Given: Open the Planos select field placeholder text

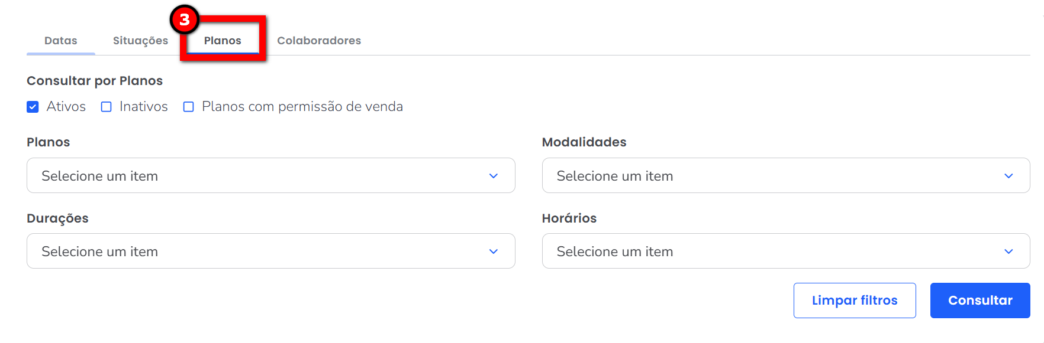Looking at the screenshot, I should (x=99, y=176).
